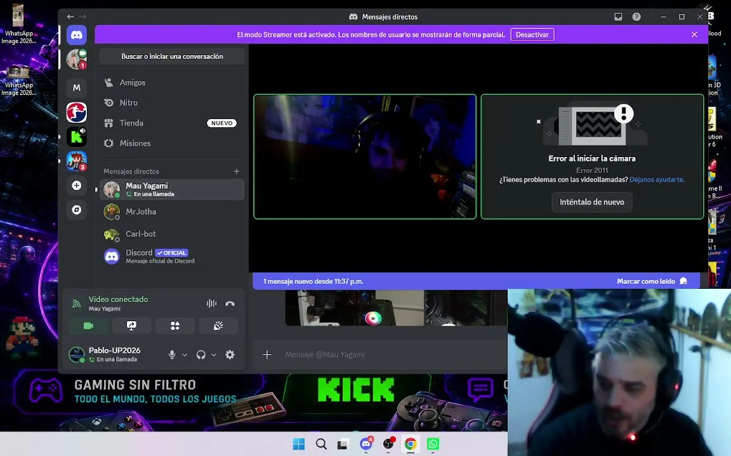
Task: Click Marcar como leído
Action: (x=652, y=281)
